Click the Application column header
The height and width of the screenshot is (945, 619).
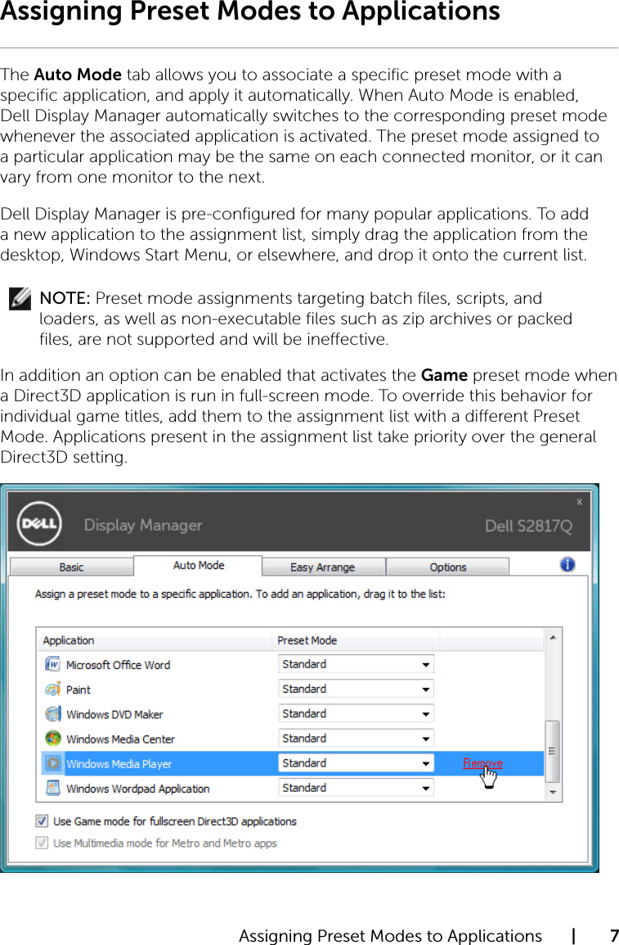pyautogui.click(x=155, y=640)
